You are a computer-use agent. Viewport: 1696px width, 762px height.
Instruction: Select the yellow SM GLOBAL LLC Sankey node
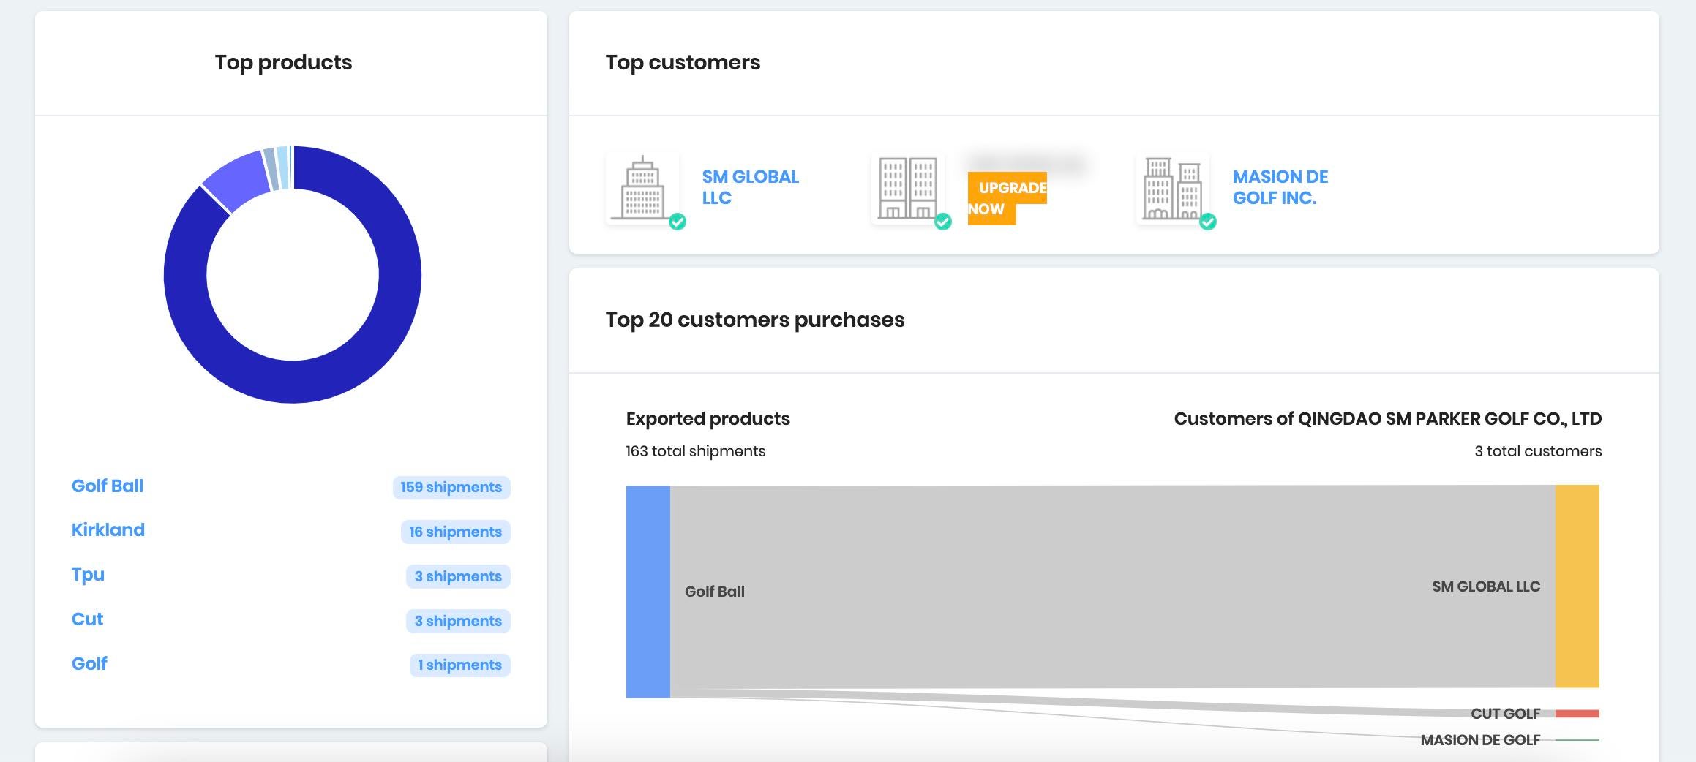pyautogui.click(x=1577, y=586)
